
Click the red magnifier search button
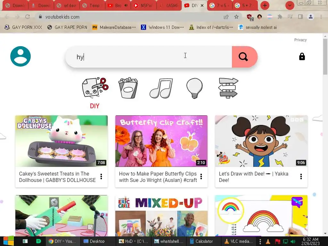pos(244,57)
